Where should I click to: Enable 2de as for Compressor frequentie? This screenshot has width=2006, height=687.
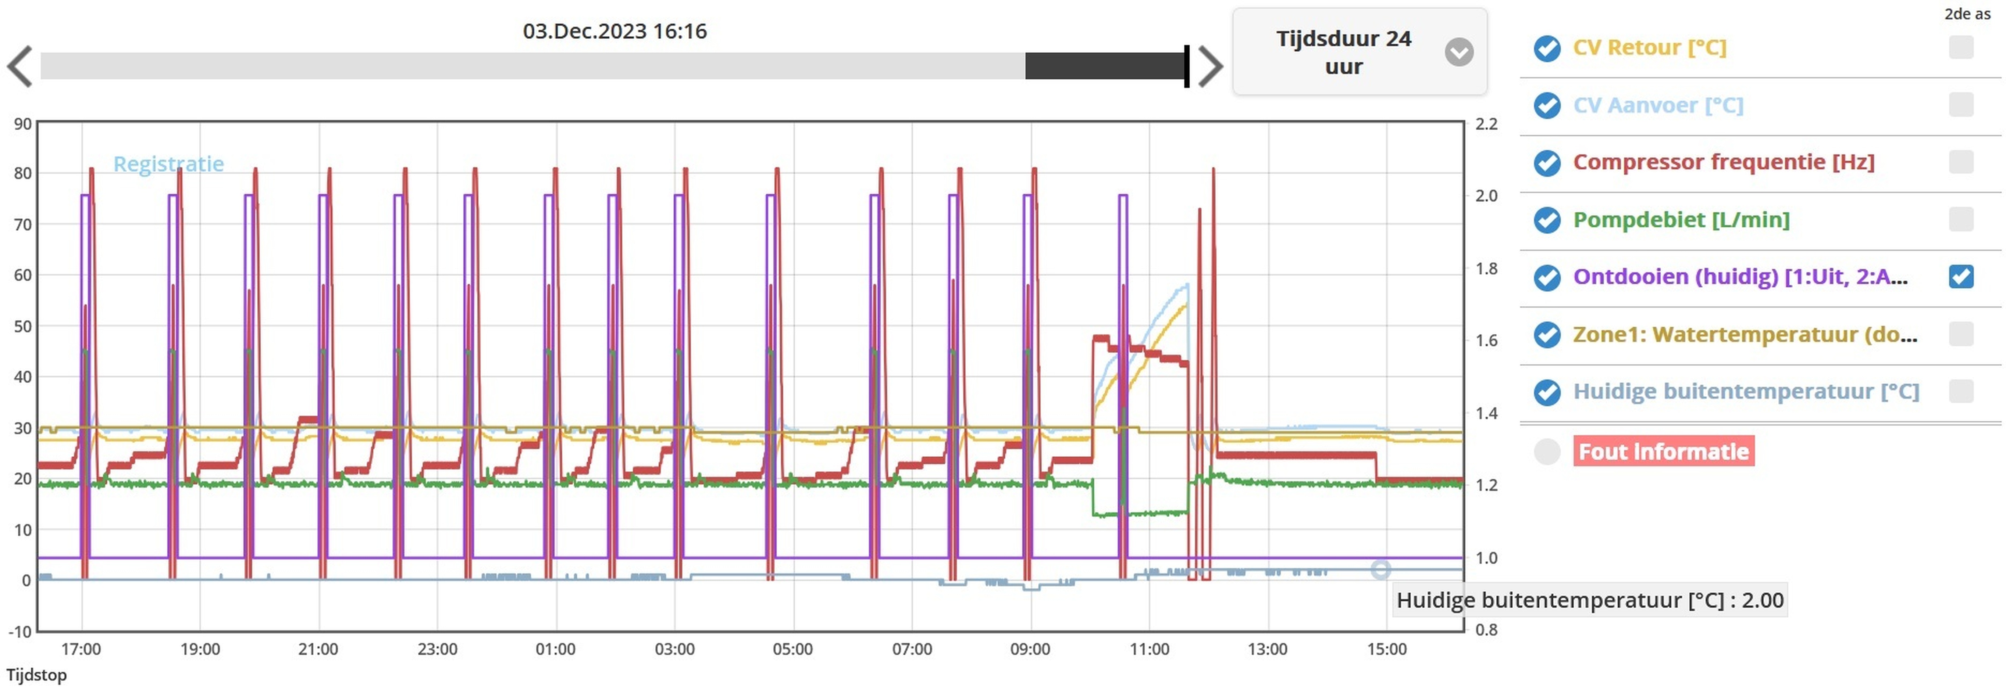pos(1961,162)
